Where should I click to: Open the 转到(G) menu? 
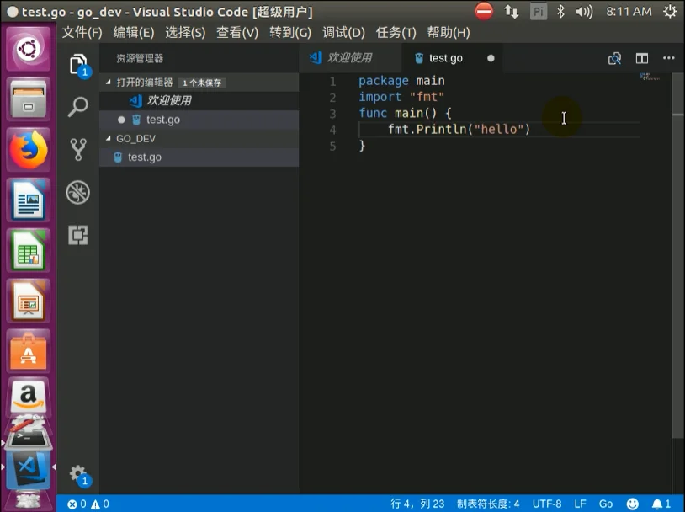pos(290,32)
